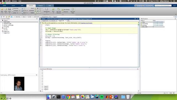The width and height of the screenshot is (177, 100).
Task: Switch to the PUBLISH ribbon tab
Action: click(x=41, y=6)
